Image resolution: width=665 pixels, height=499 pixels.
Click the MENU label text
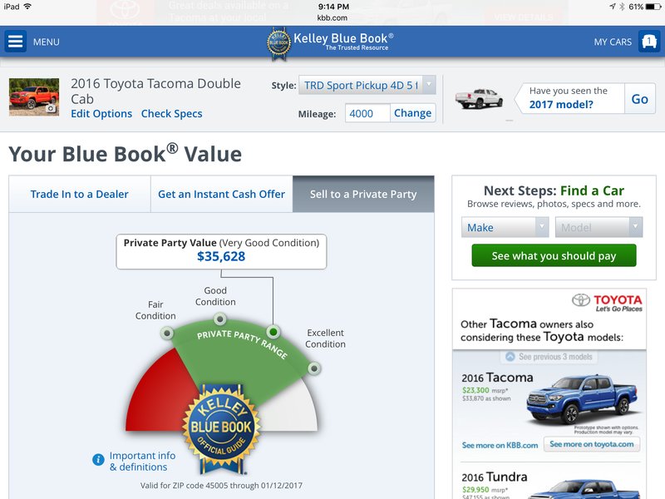(47, 42)
